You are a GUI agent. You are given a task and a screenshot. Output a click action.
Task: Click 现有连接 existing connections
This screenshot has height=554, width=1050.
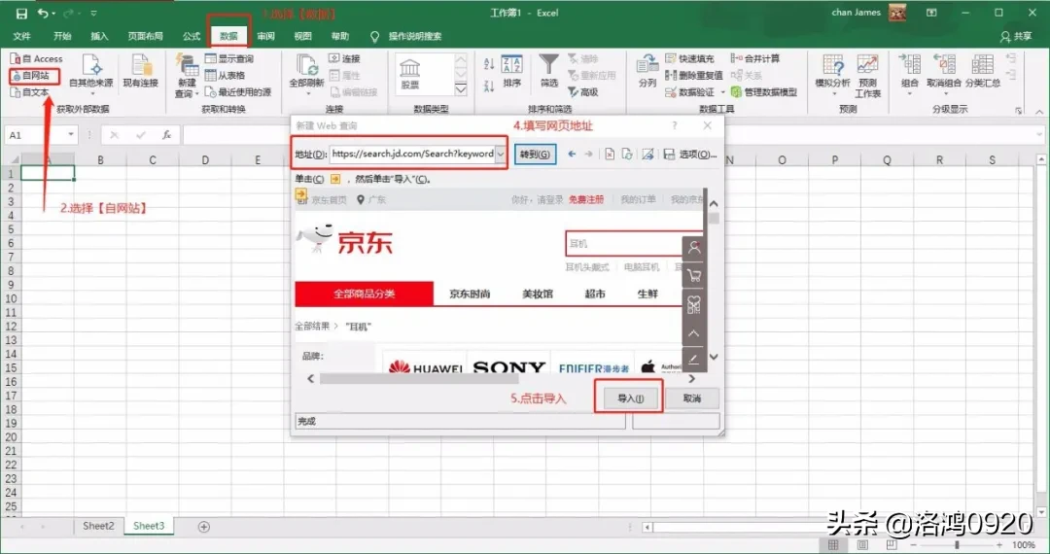(x=141, y=72)
